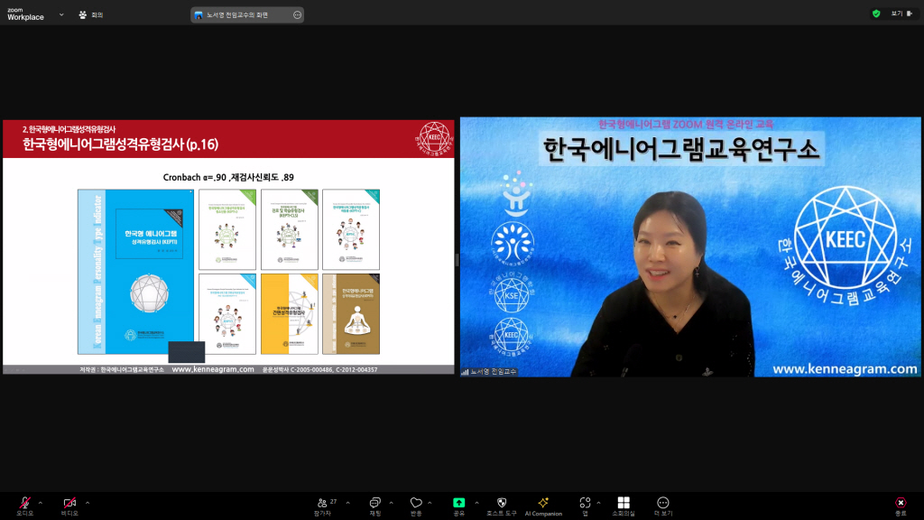Expand the arrow beside 참가자

pos(347,503)
